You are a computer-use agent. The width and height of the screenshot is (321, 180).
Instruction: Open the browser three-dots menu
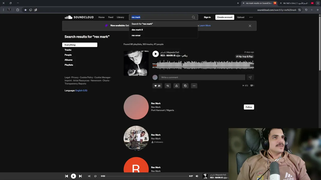[x=3, y=10]
